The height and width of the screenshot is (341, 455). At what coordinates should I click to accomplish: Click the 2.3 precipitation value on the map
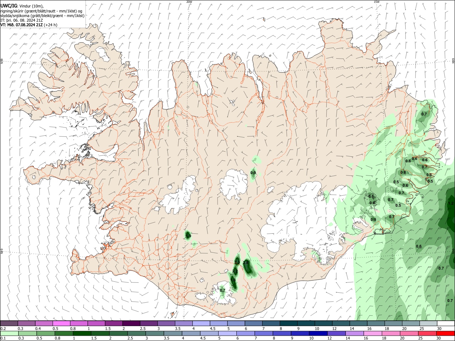237,262
